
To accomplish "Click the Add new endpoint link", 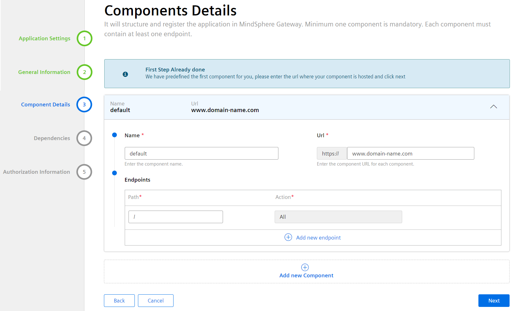I will tap(318, 238).
